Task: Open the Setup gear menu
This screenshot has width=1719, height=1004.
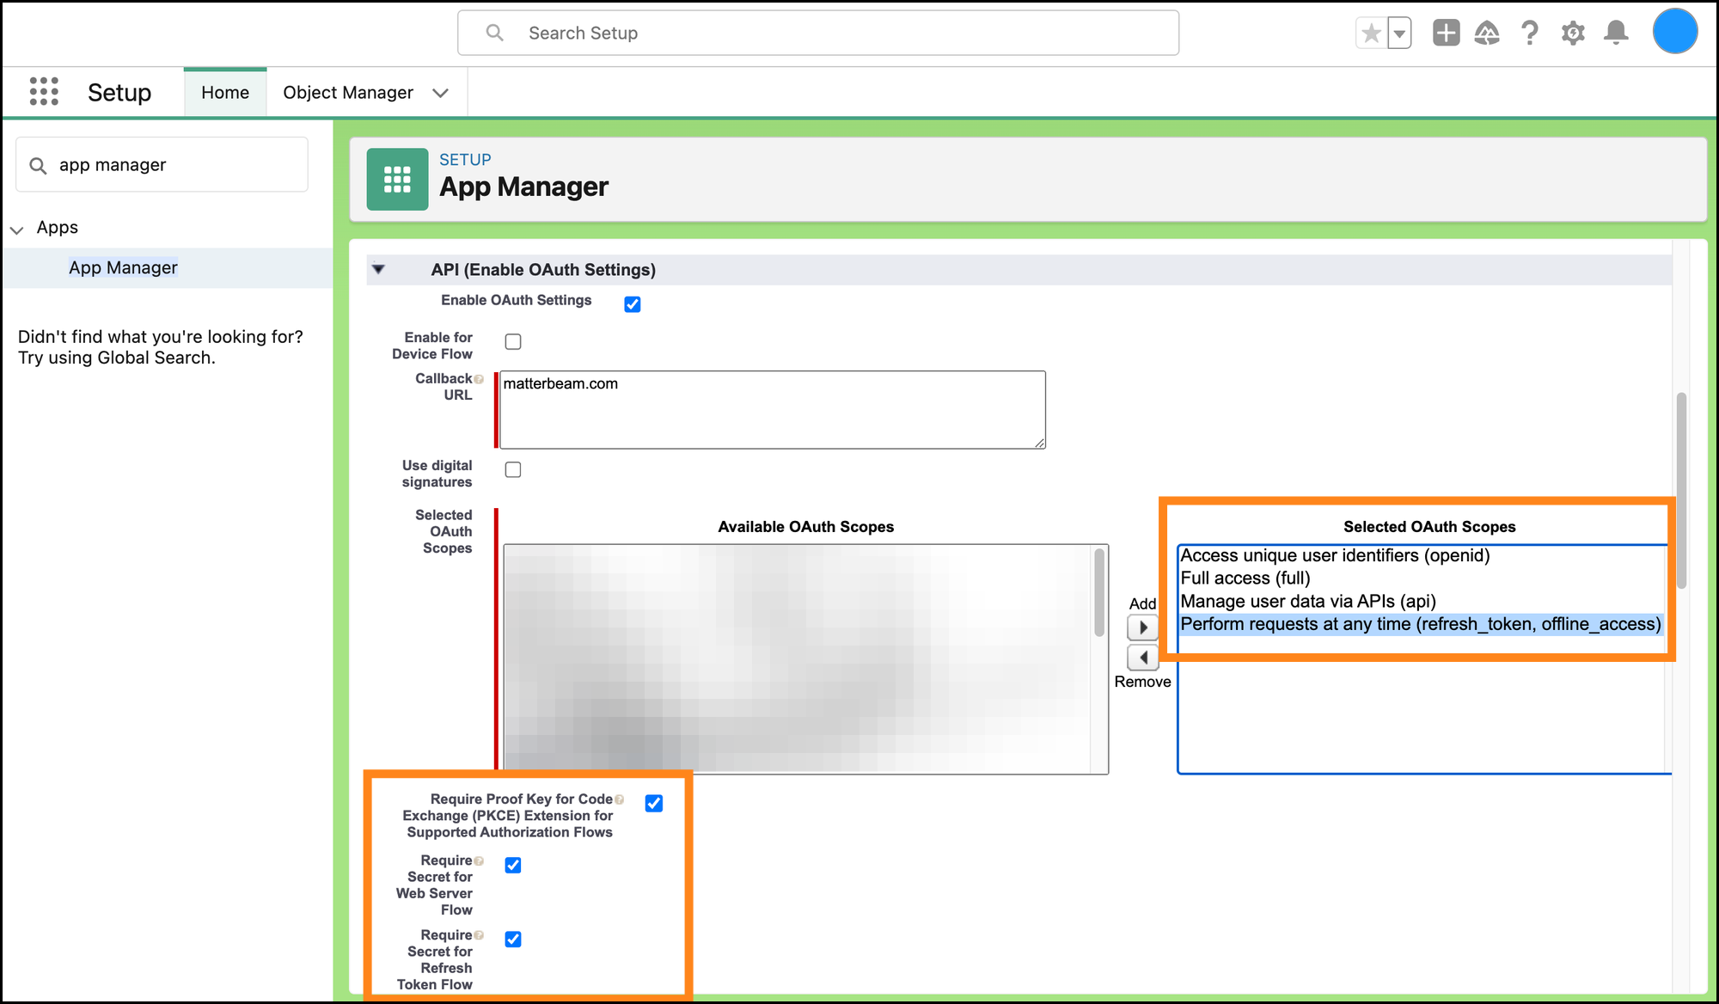Action: 1573,34
